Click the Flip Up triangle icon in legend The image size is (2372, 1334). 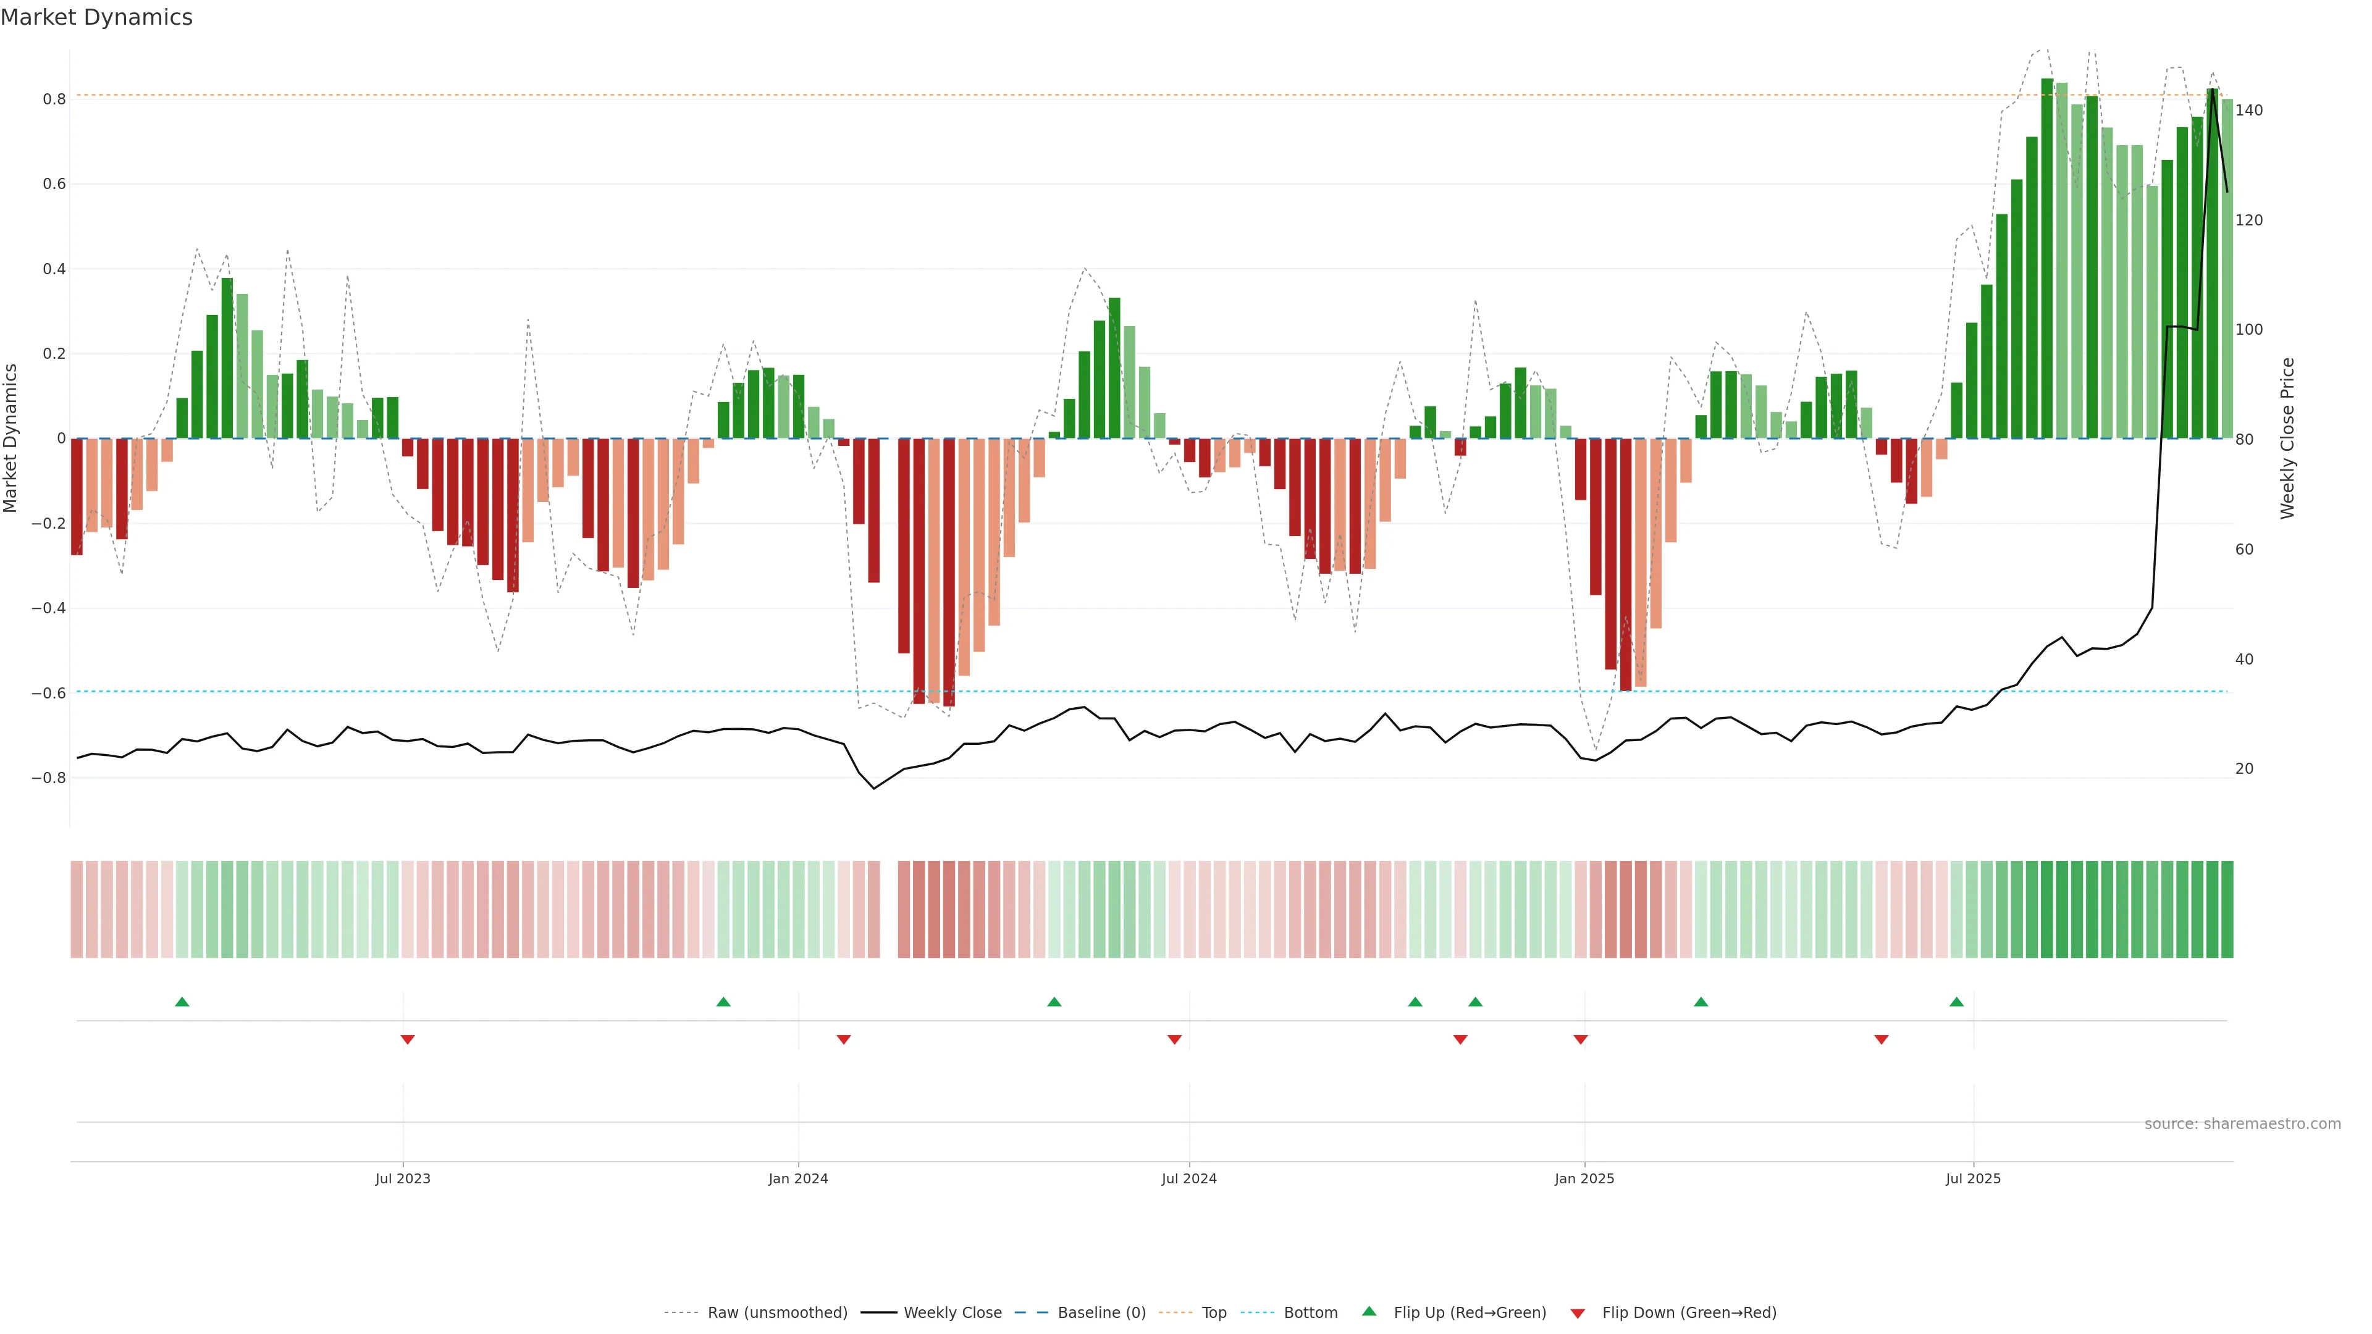(x=1369, y=1311)
